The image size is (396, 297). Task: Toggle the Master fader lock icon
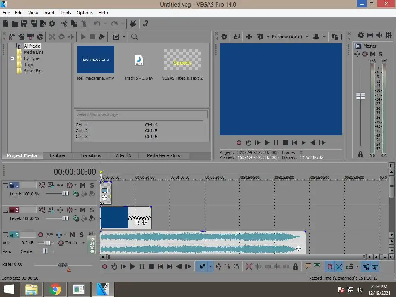click(360, 155)
